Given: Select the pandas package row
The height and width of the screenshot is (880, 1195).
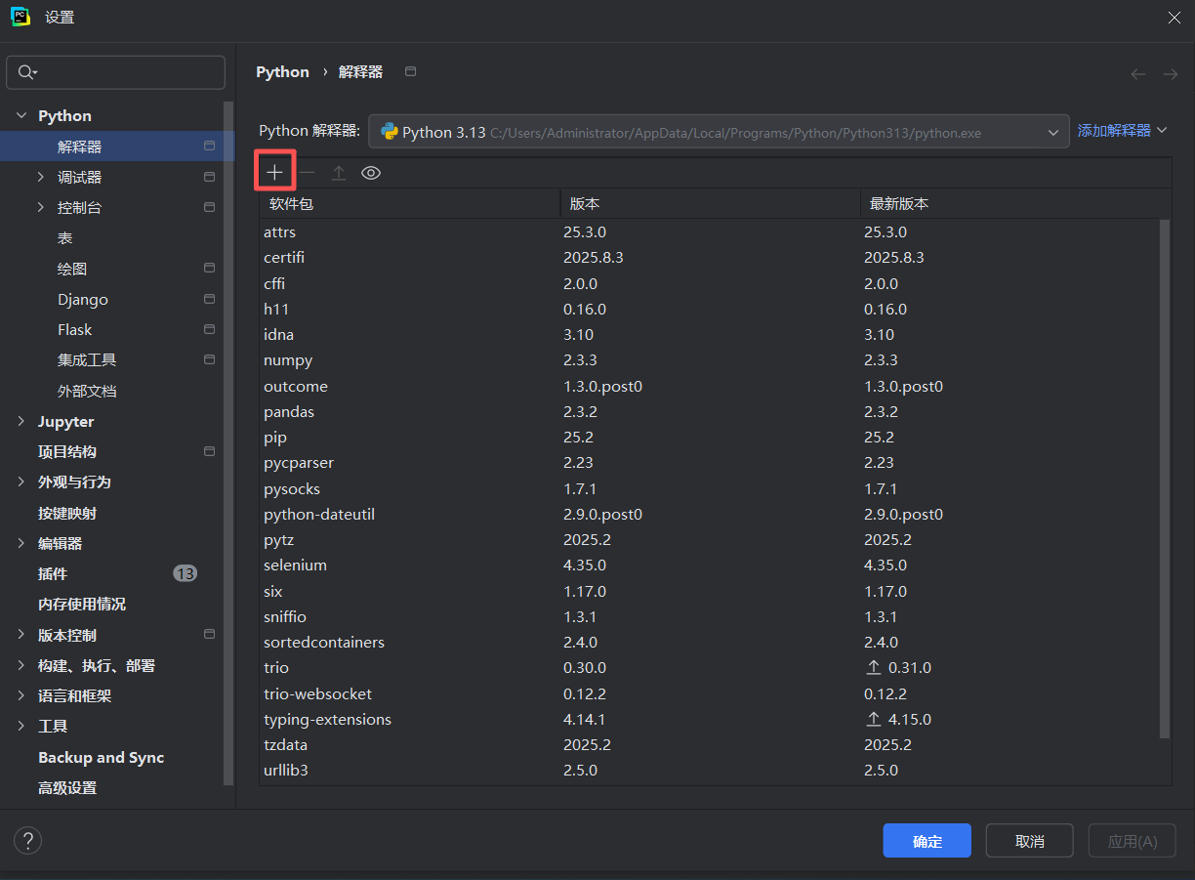Looking at the screenshot, I should tap(709, 412).
